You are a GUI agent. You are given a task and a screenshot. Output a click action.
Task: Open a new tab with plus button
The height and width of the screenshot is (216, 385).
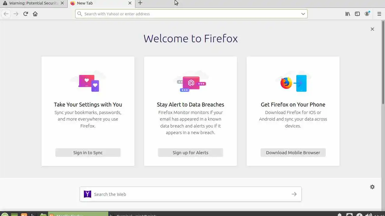[140, 3]
